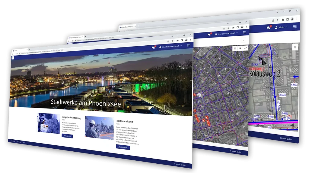Viewport: 309px width, 173px height.
Task: Open hamburger menu in admin window
Action: pyautogui.click(x=295, y=26)
